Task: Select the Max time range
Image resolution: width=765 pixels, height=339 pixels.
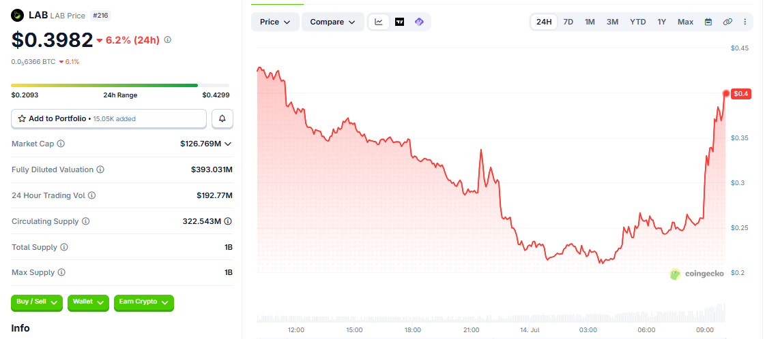Action: pos(685,22)
